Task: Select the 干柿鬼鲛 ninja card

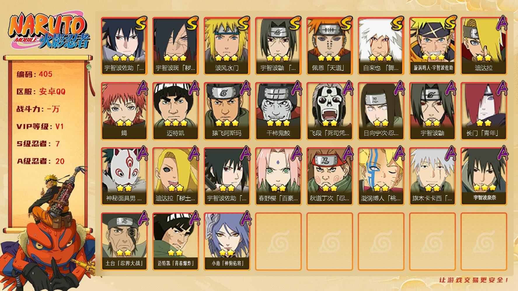Action: (x=278, y=111)
